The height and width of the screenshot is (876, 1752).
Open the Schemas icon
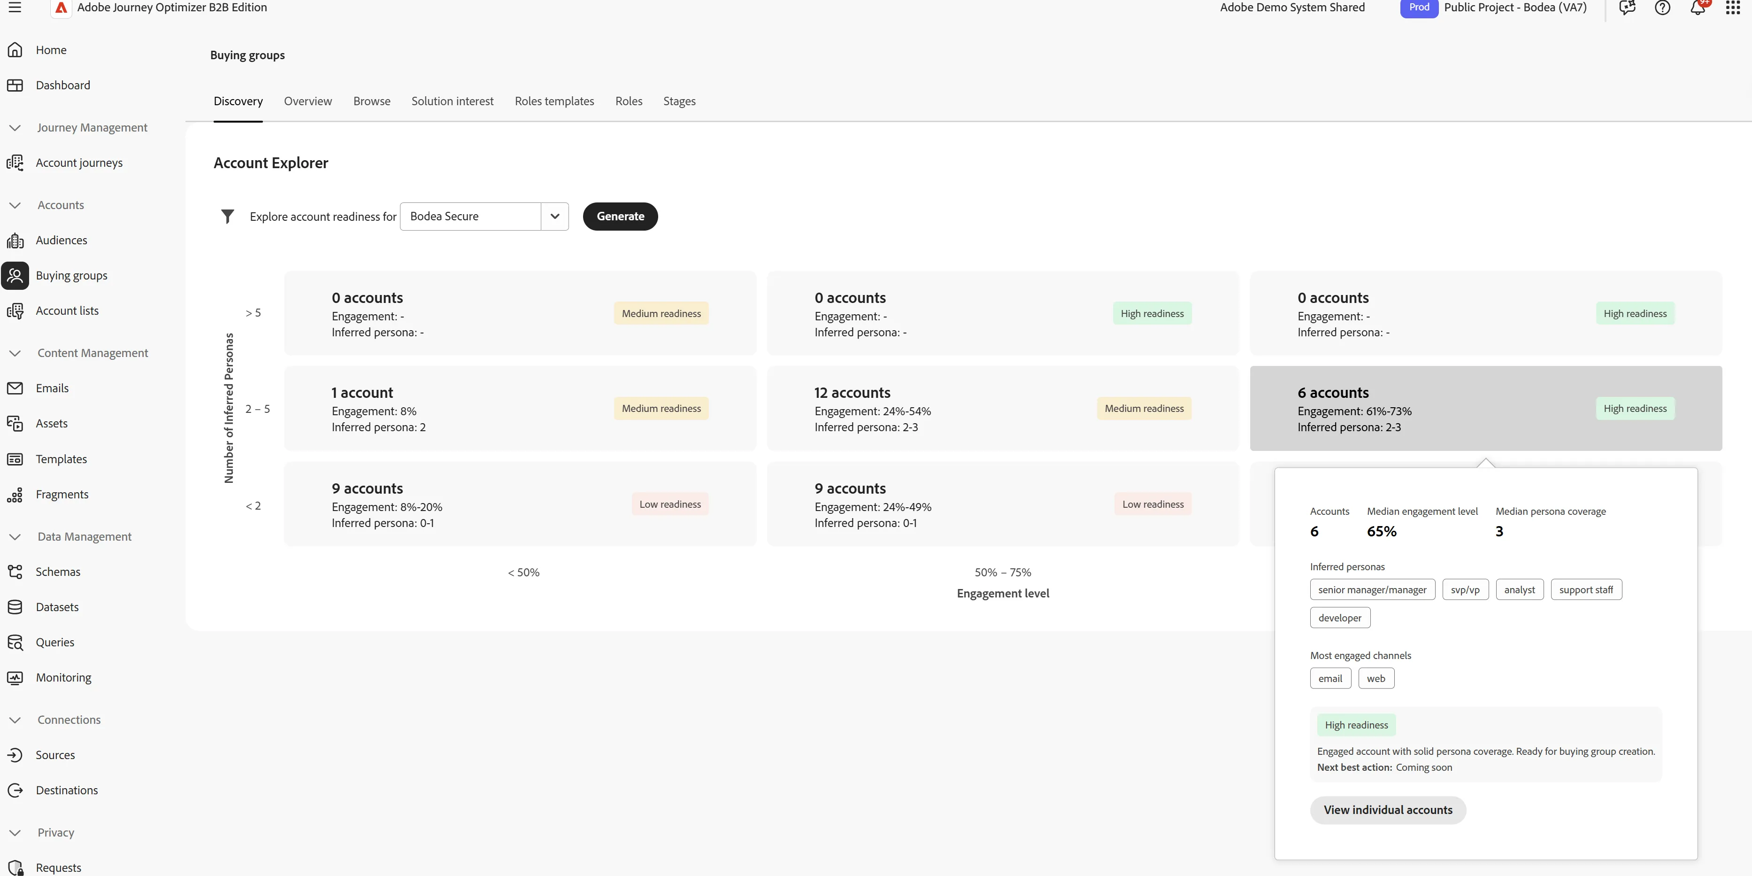pos(15,572)
